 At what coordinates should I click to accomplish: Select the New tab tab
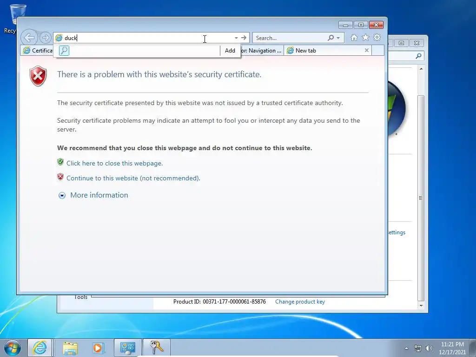click(324, 51)
